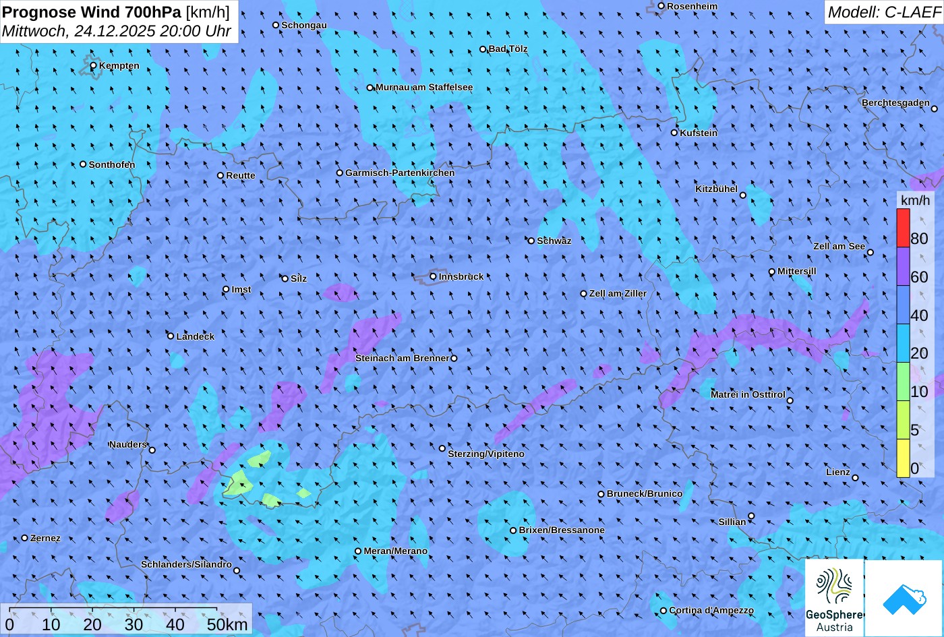Click the Zell am See label
The height and width of the screenshot is (637, 944).
click(x=839, y=246)
